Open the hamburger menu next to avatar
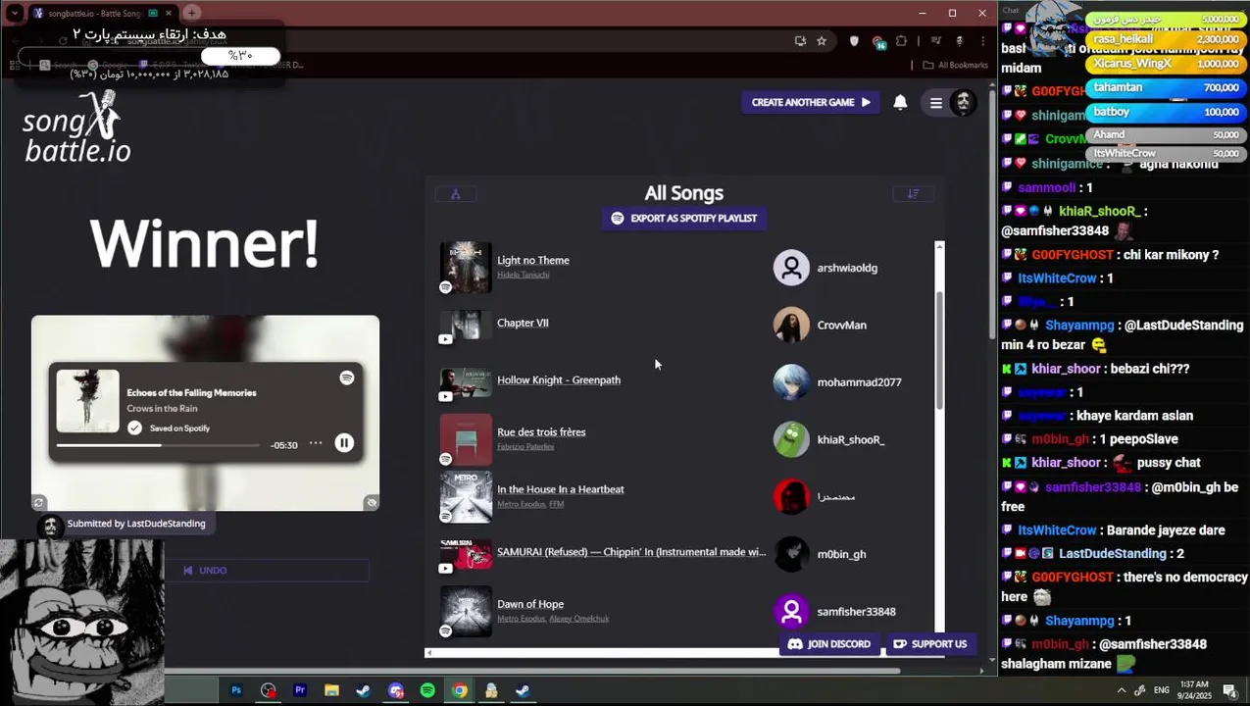The image size is (1250, 706). click(x=936, y=103)
